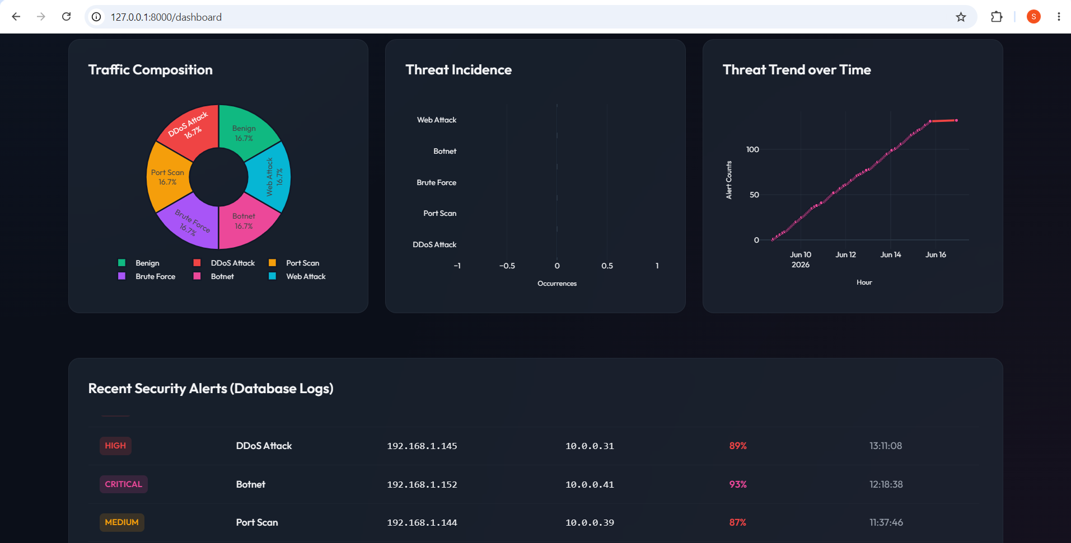Screen dimensions: 1071x543
Task: Select the cyan Web Attack pie slice
Action: click(272, 177)
